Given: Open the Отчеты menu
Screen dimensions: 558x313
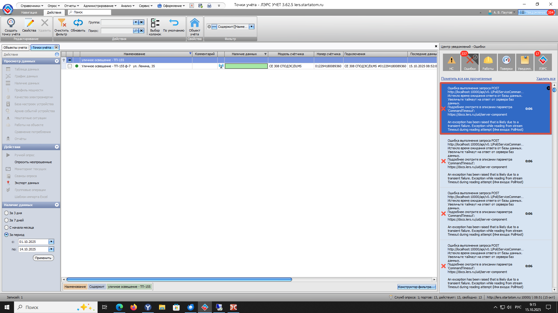Looking at the screenshot, I should tap(71, 6).
